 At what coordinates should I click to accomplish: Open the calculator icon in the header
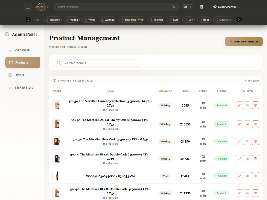point(202,7)
